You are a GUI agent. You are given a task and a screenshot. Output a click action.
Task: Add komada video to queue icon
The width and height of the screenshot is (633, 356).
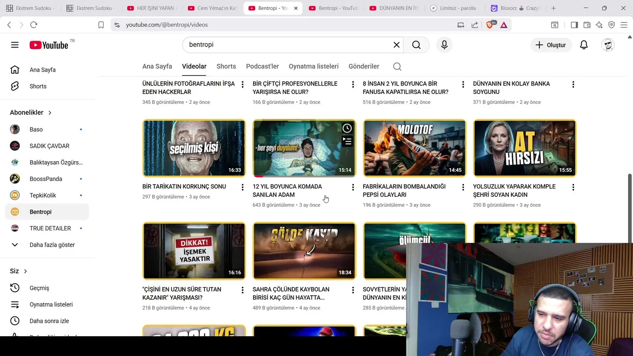(x=347, y=141)
